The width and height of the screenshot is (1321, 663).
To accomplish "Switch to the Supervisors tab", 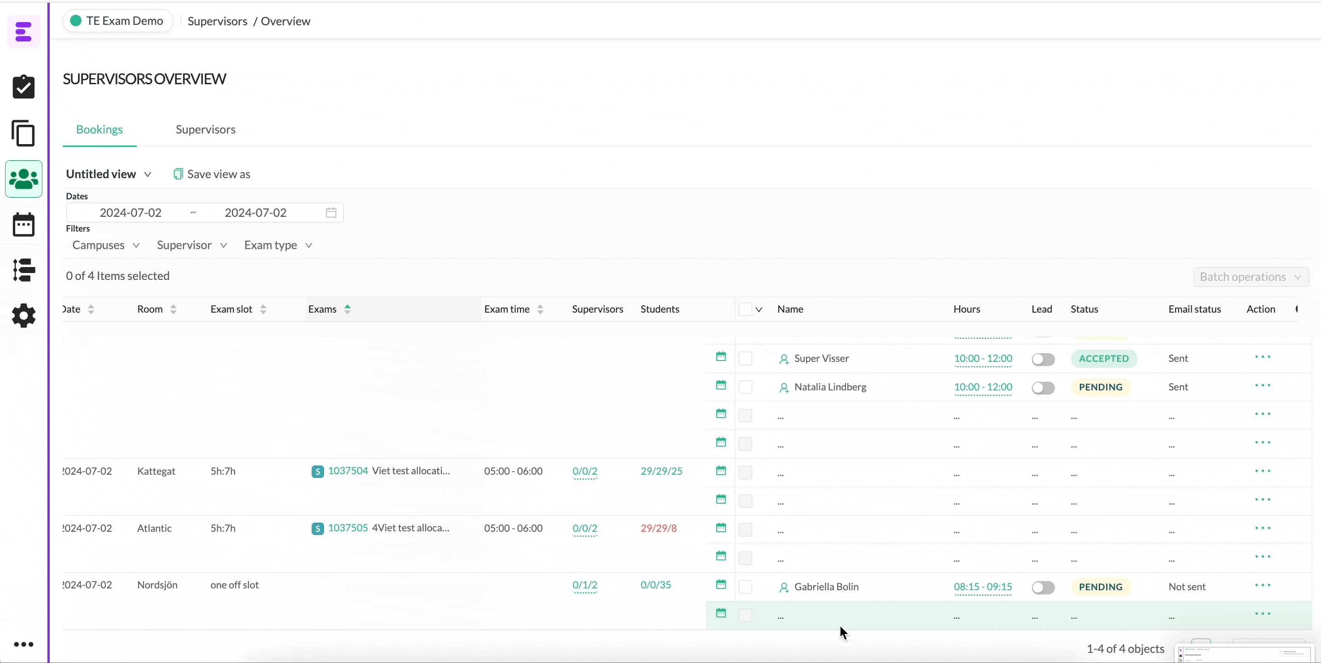I will (206, 129).
